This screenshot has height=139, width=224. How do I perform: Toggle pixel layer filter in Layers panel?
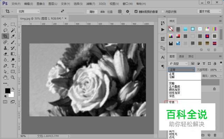(x=193, y=63)
